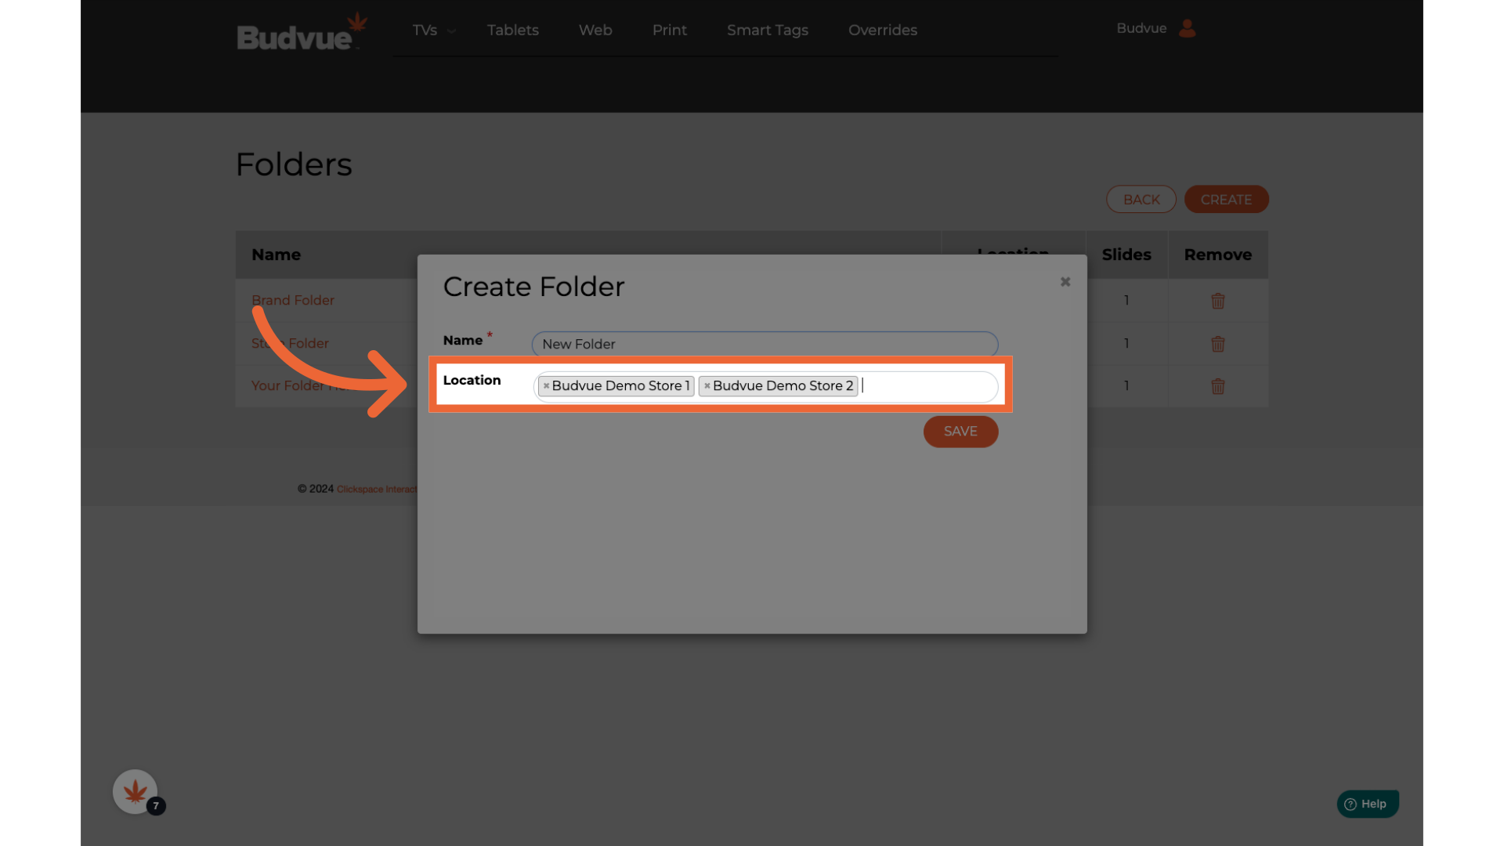
Task: Click the folder Name input field
Action: point(764,344)
